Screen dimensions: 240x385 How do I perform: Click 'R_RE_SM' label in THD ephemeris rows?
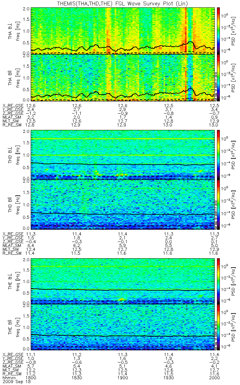(12, 253)
